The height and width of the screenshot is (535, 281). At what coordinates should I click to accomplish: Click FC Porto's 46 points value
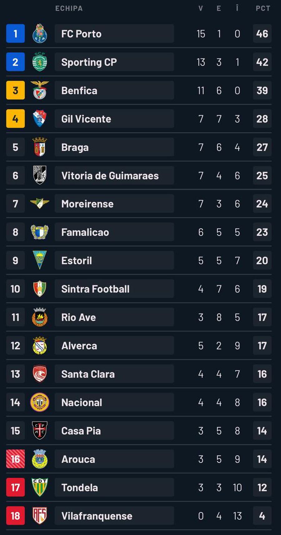262,33
